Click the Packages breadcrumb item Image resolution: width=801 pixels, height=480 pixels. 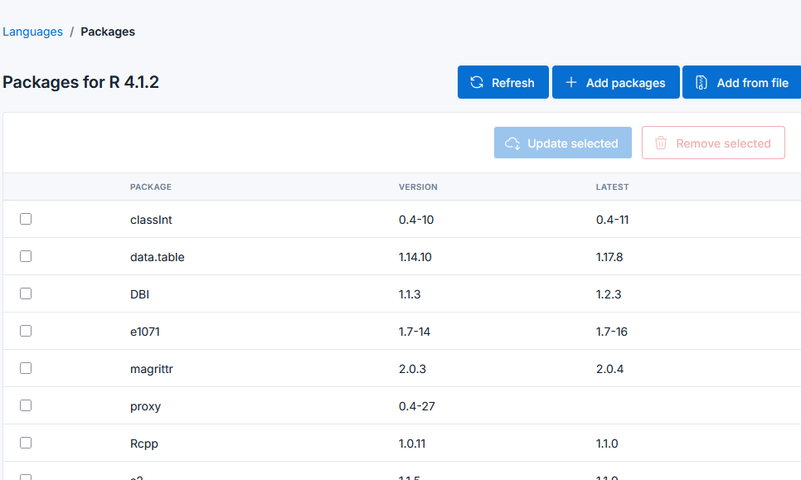tap(107, 31)
